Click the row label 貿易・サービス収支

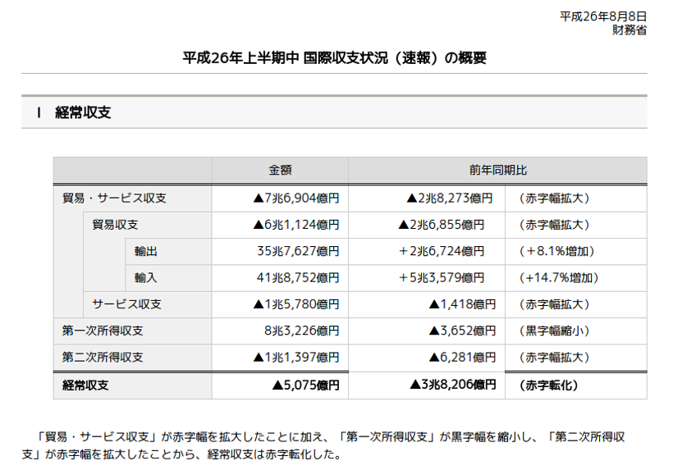tap(114, 198)
